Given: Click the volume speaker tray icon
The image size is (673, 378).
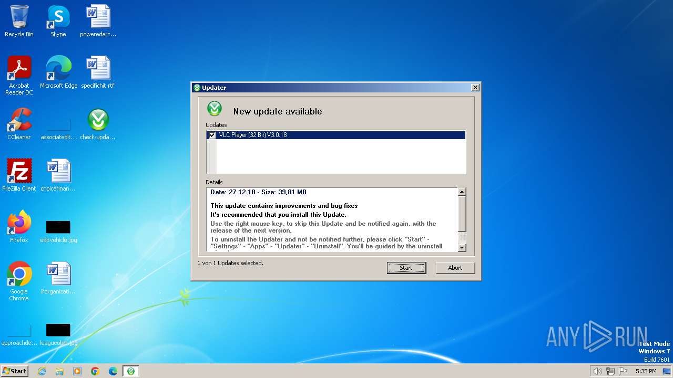Looking at the screenshot, I should [x=598, y=371].
